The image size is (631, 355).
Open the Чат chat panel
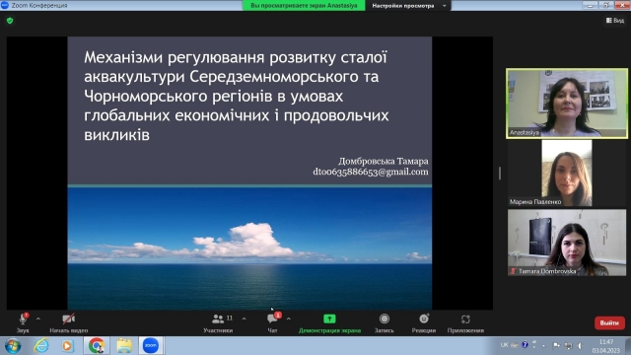(x=272, y=323)
